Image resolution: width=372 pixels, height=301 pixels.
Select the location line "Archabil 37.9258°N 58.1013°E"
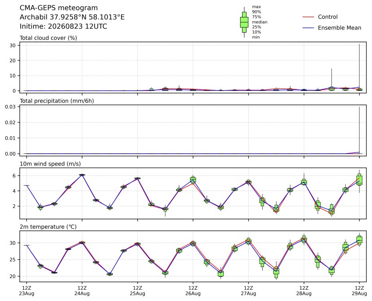[x=72, y=17]
